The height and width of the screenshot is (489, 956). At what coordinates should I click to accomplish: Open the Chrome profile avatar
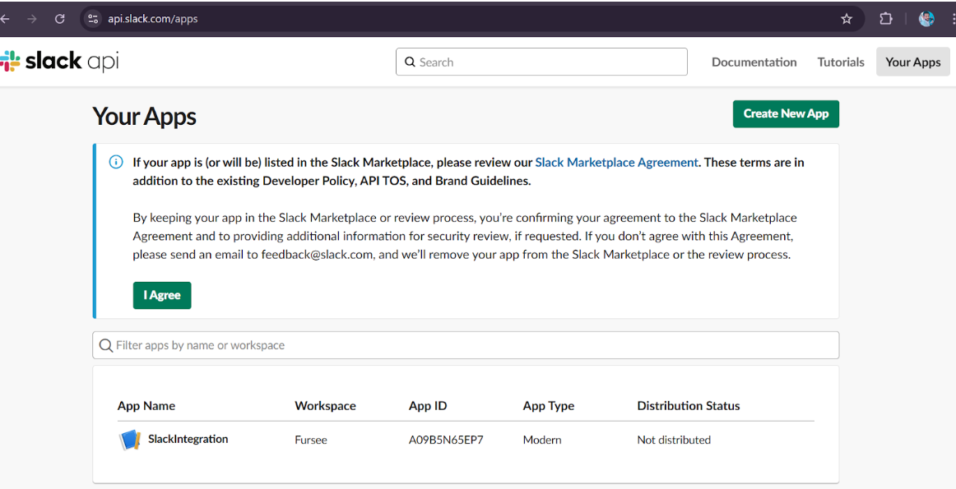pos(926,19)
